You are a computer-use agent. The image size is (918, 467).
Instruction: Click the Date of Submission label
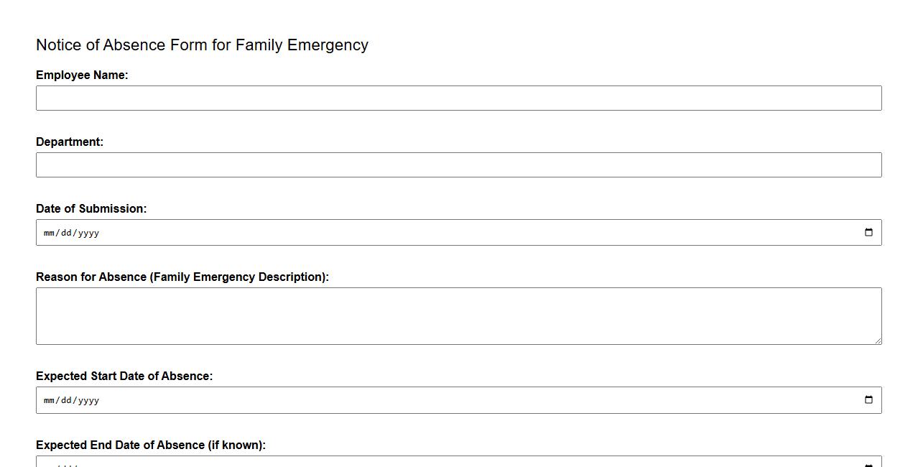point(91,208)
